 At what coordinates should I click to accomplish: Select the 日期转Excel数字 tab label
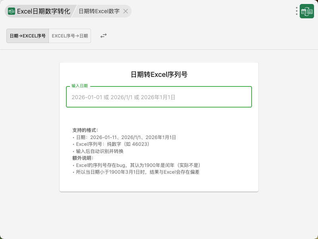(x=99, y=11)
